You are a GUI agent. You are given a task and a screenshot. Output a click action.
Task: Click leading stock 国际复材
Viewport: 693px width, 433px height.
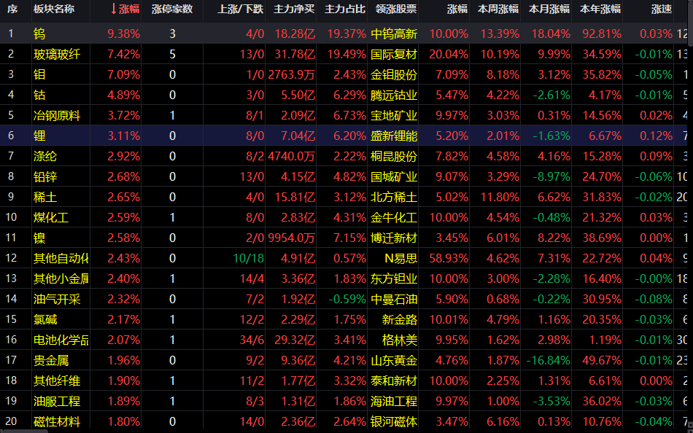coord(394,55)
